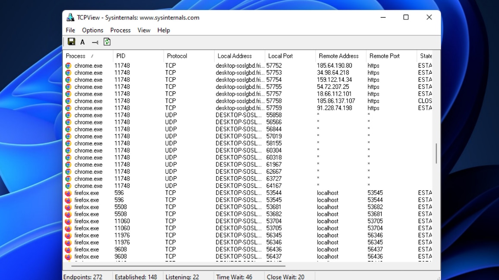Sort by the Remote Address column header
The width and height of the screenshot is (499, 280).
pyautogui.click(x=339, y=56)
